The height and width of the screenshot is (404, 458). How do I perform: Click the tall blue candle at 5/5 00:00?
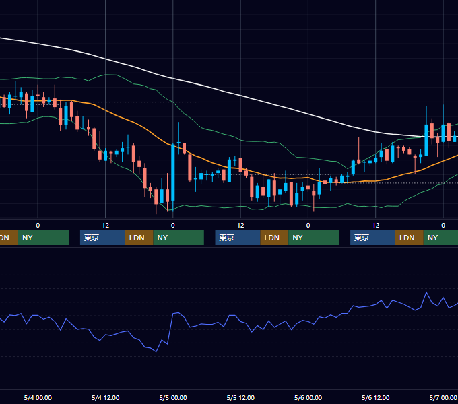pyautogui.click(x=173, y=172)
